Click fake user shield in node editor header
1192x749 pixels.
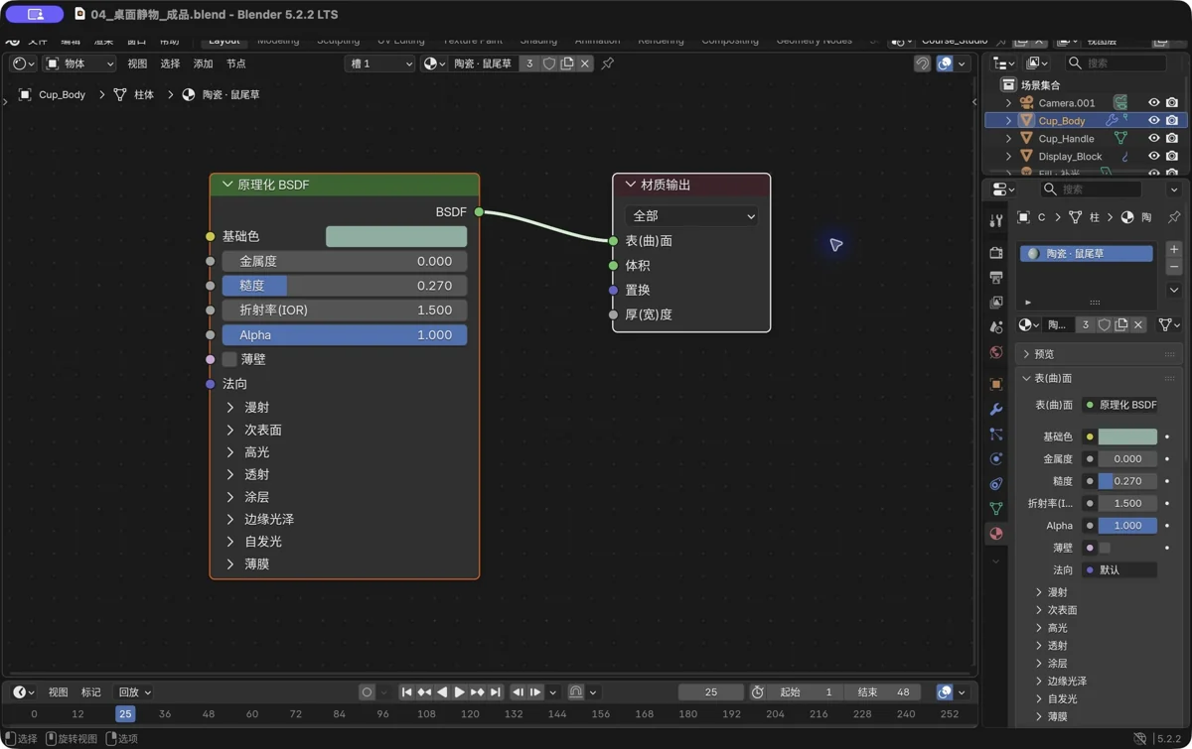click(x=549, y=63)
